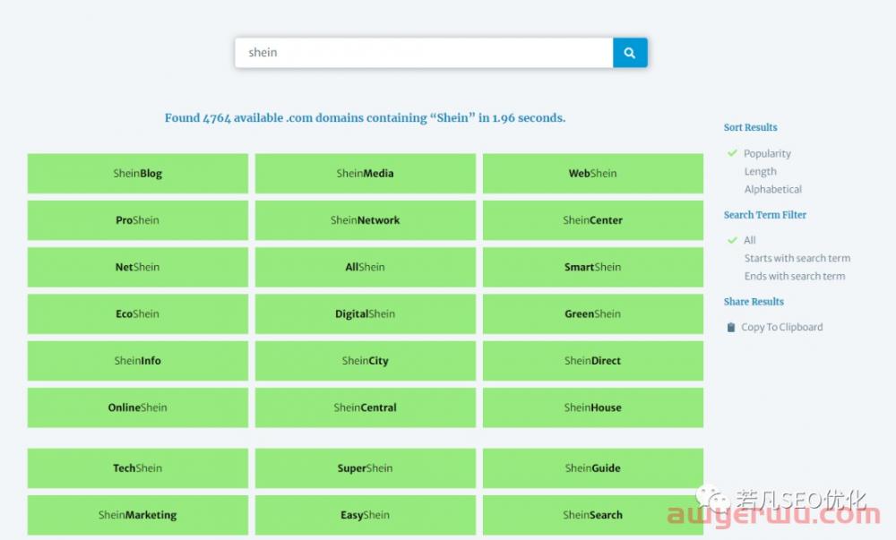
Task: Click the Search Term Filter heading
Action: (x=764, y=215)
